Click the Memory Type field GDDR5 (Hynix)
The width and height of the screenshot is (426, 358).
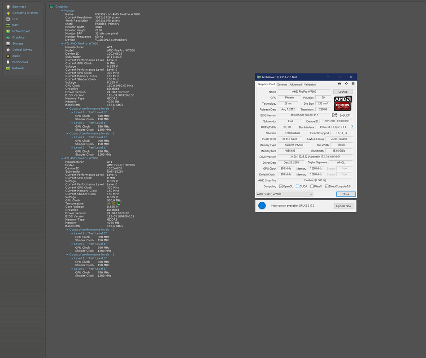(294, 145)
